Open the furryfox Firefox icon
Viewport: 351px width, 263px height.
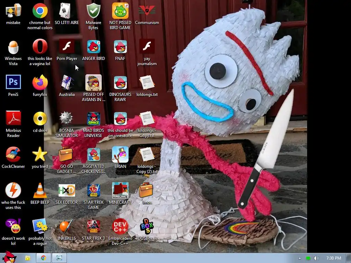40,82
